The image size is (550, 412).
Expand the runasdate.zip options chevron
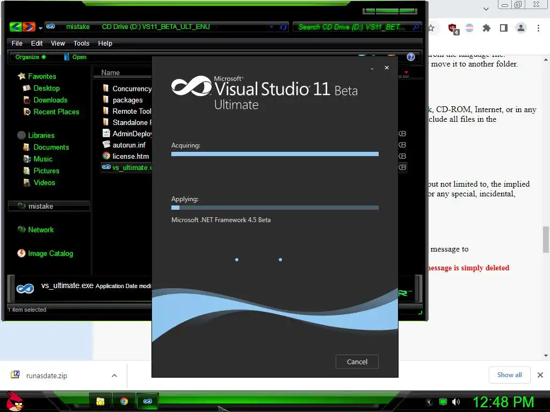pyautogui.click(x=114, y=376)
